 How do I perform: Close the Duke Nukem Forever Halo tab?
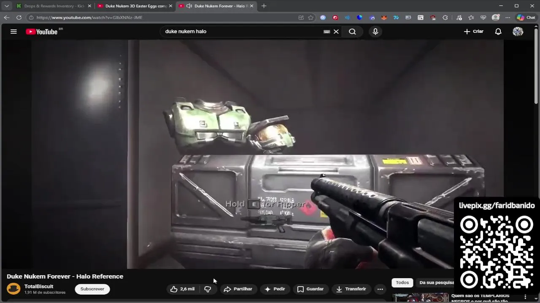pyautogui.click(x=252, y=6)
